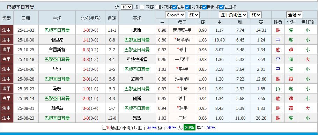Open away team 欧塞尔
This screenshot has width=318, height=135.
(x=137, y=79)
